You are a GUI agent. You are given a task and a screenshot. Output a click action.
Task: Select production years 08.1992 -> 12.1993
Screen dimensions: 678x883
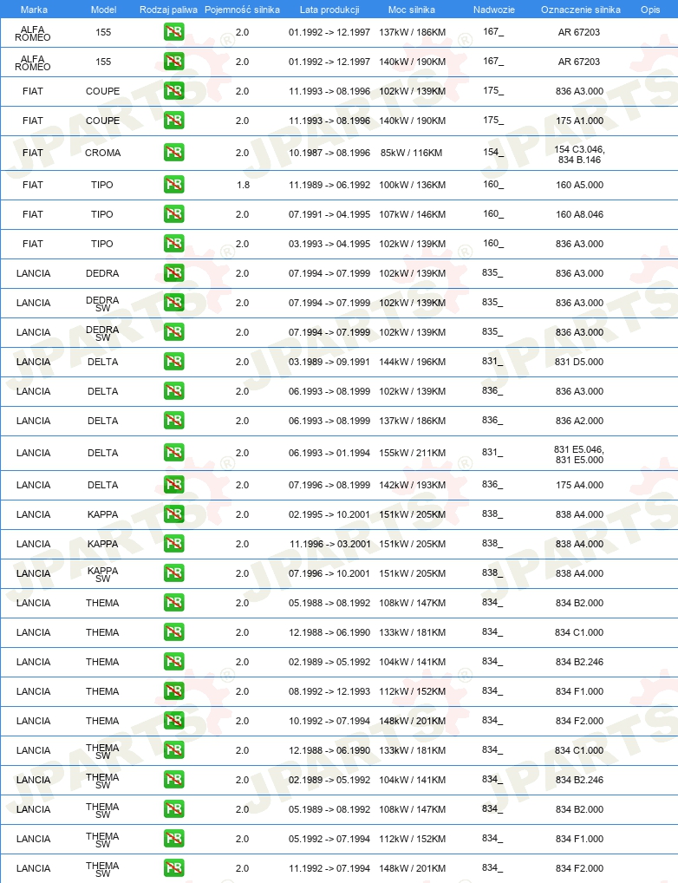coord(329,691)
